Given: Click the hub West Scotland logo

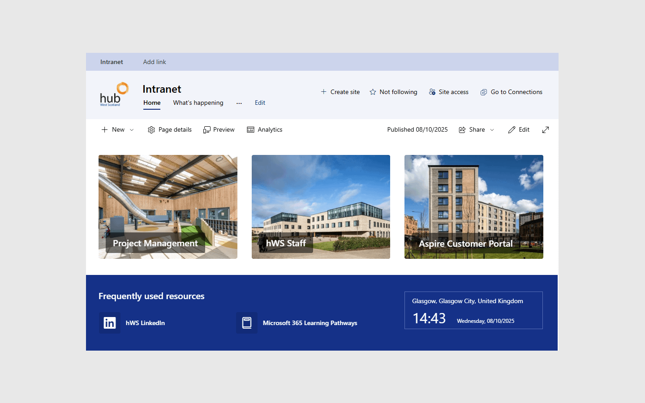Looking at the screenshot, I should (x=114, y=94).
